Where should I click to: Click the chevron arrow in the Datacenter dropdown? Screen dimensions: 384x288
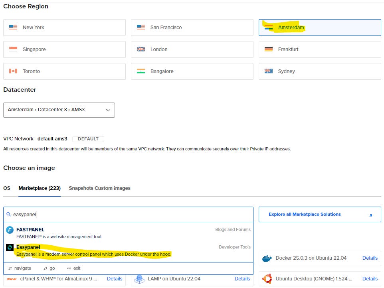pos(108,110)
